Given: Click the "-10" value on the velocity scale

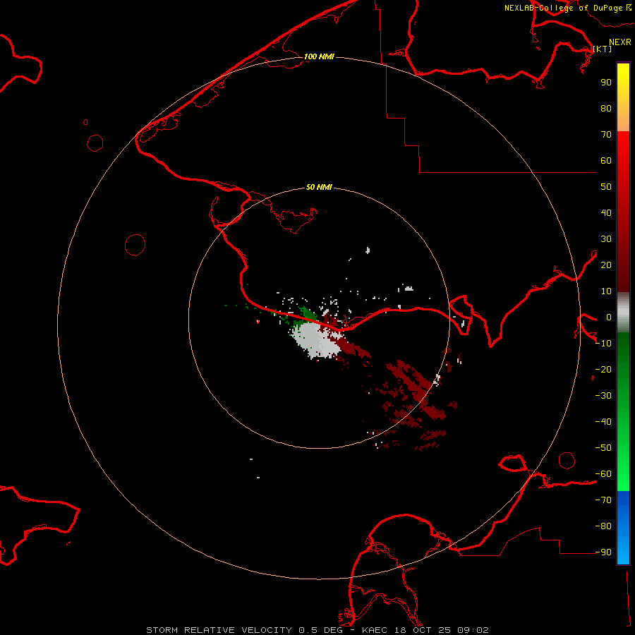Looking at the screenshot, I should pos(603,344).
